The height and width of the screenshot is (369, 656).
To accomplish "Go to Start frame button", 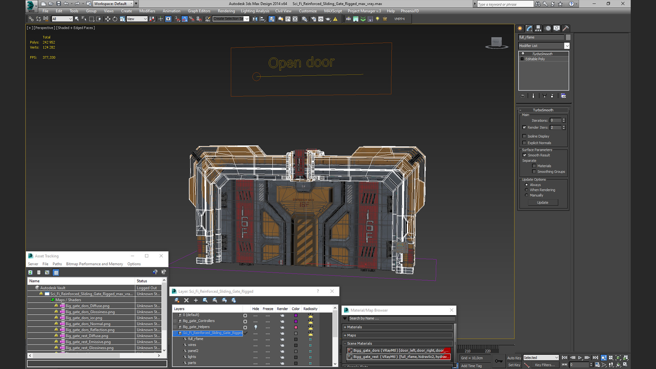I will (564, 358).
